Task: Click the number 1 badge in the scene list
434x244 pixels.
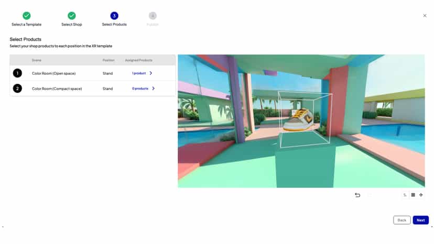Action: [17, 73]
